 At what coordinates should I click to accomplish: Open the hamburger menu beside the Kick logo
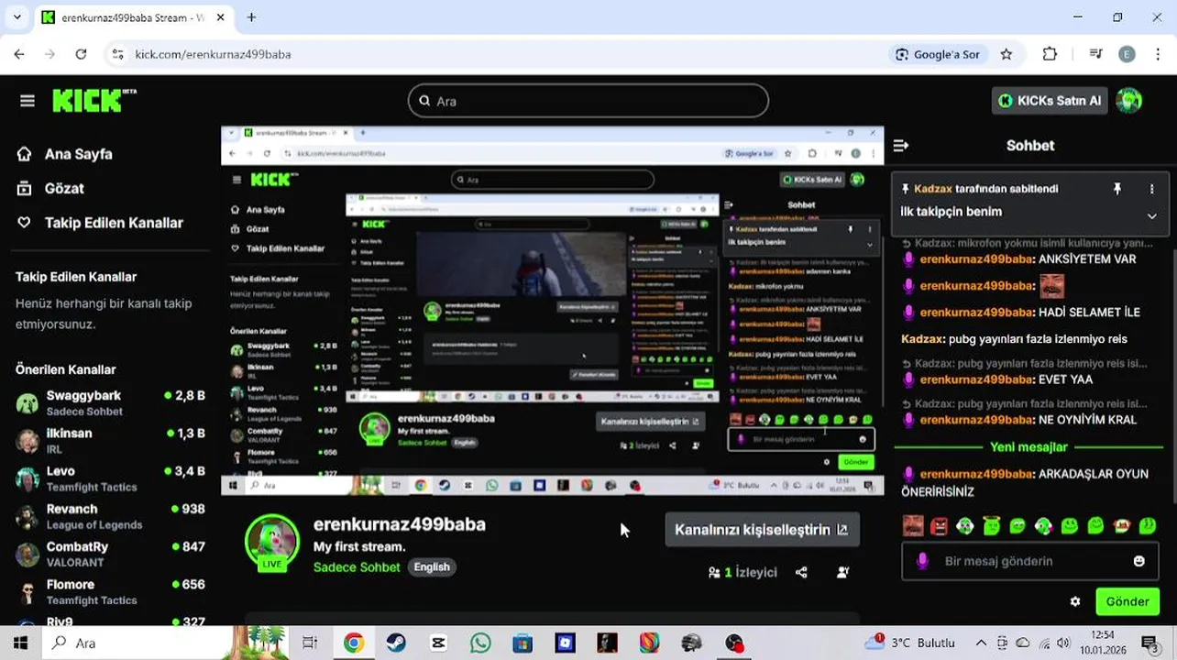27,101
